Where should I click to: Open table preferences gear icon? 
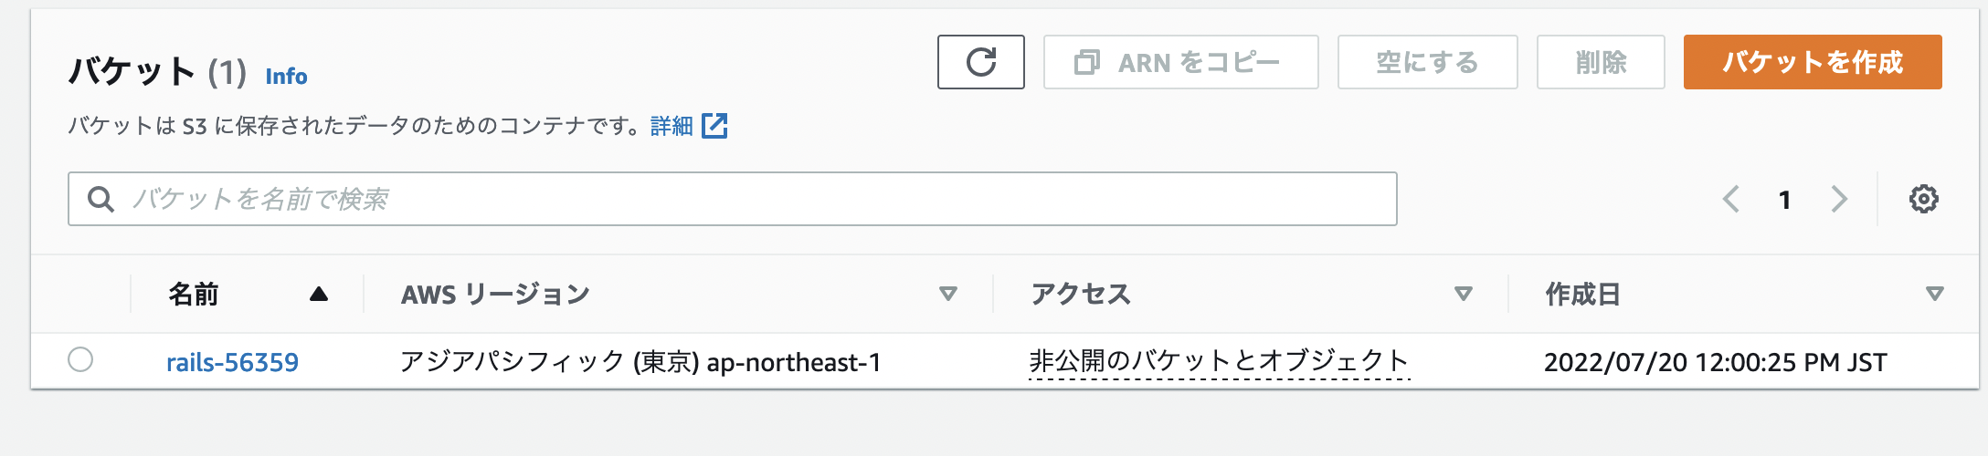(x=1923, y=199)
